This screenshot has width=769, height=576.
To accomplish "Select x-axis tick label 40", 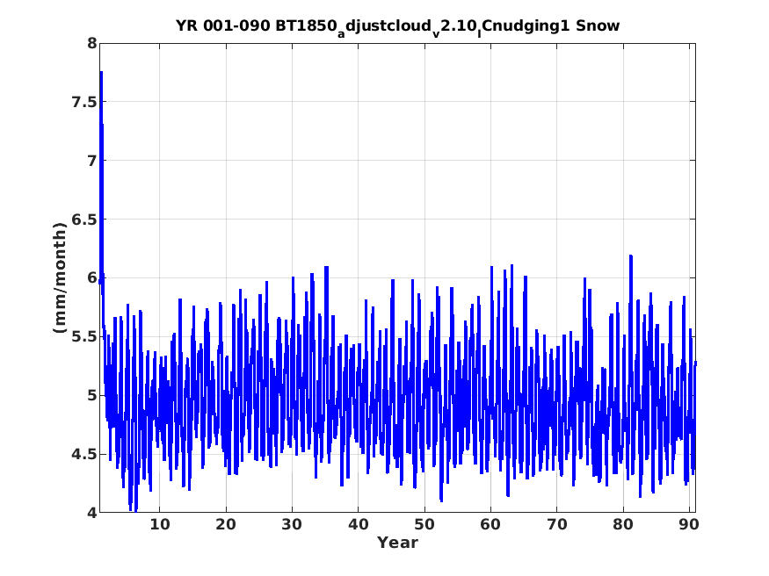I will 358,524.
